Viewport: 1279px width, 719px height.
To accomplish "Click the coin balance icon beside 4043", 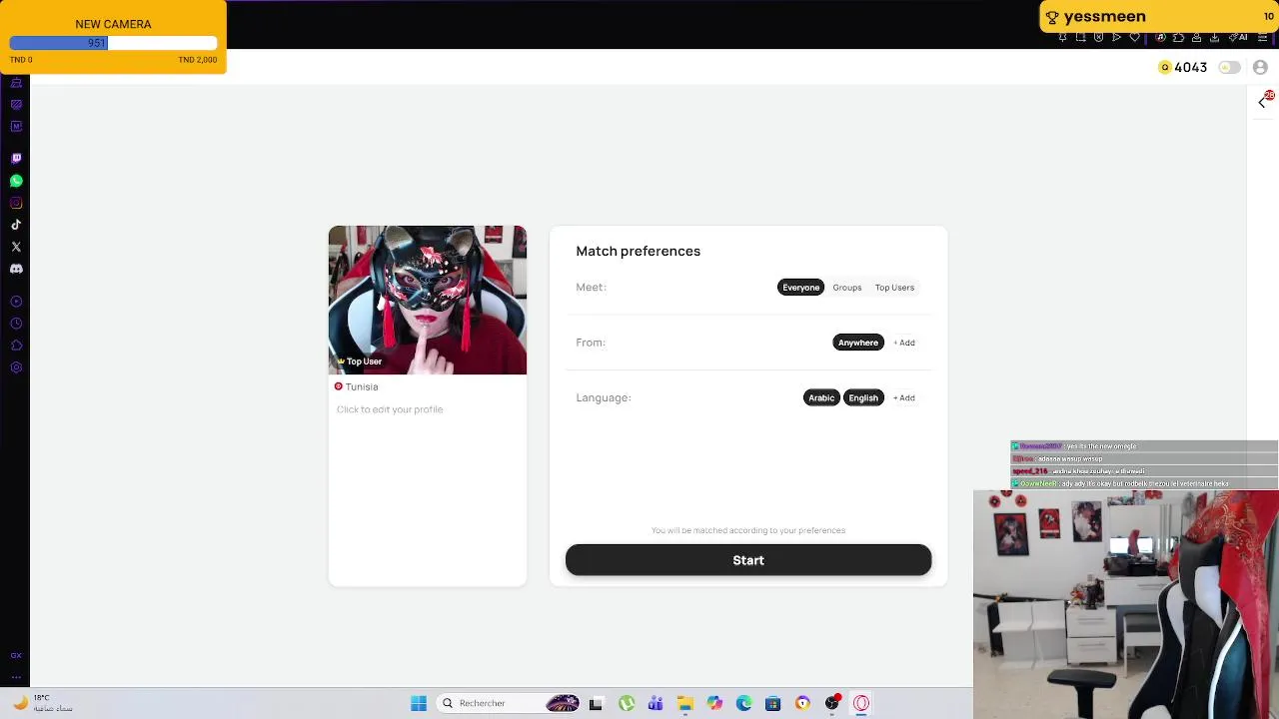I will point(1165,67).
